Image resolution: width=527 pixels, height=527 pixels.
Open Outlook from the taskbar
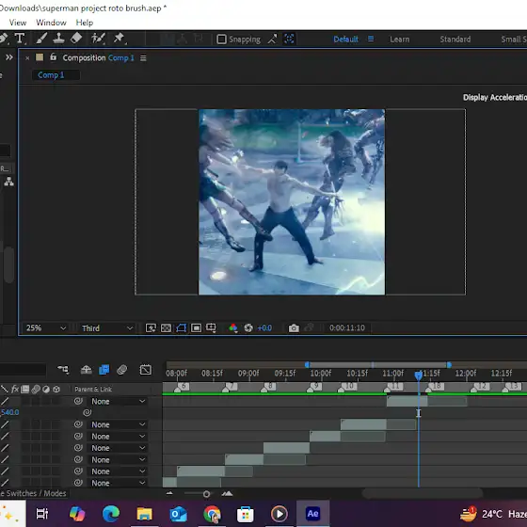178,514
